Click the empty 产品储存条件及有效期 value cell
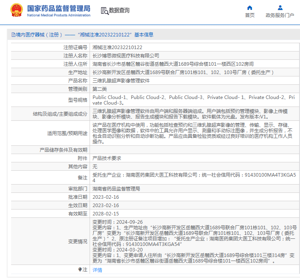 [194, 150]
